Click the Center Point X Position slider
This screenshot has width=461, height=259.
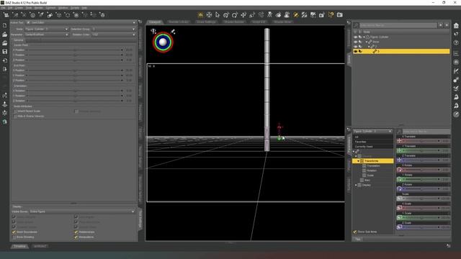click(x=75, y=50)
